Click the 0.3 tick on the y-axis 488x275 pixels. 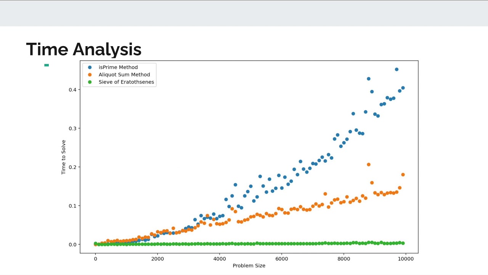(x=72, y=128)
